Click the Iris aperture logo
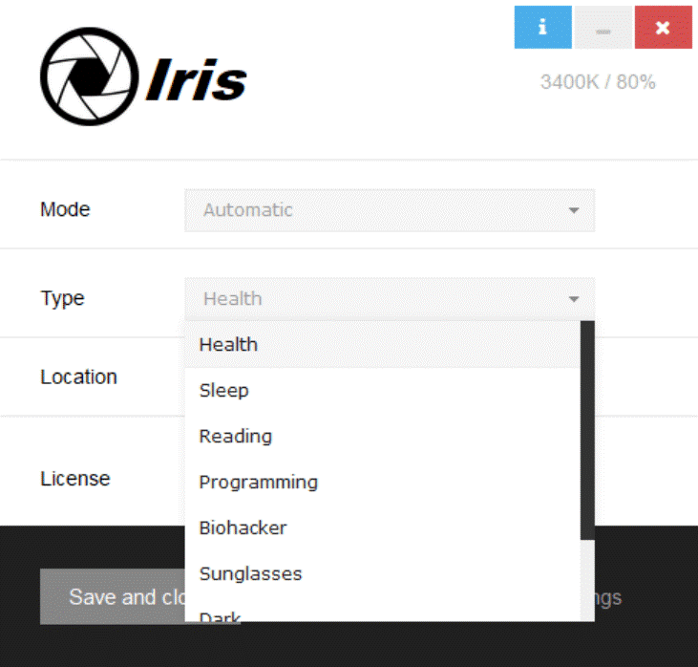 (89, 76)
